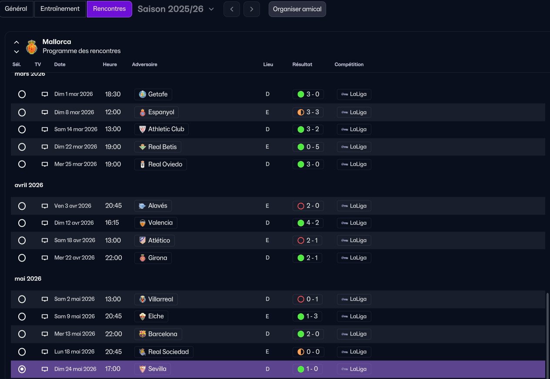Click the Organiser amical button

pos(297,9)
